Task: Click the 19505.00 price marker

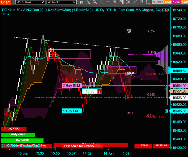Action: [x=179, y=111]
